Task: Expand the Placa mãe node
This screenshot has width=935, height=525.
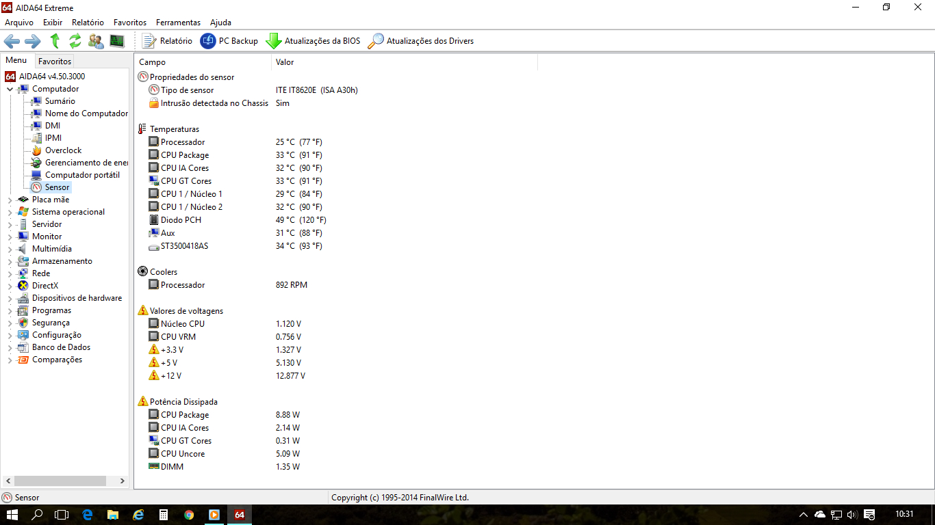Action: click(10, 200)
